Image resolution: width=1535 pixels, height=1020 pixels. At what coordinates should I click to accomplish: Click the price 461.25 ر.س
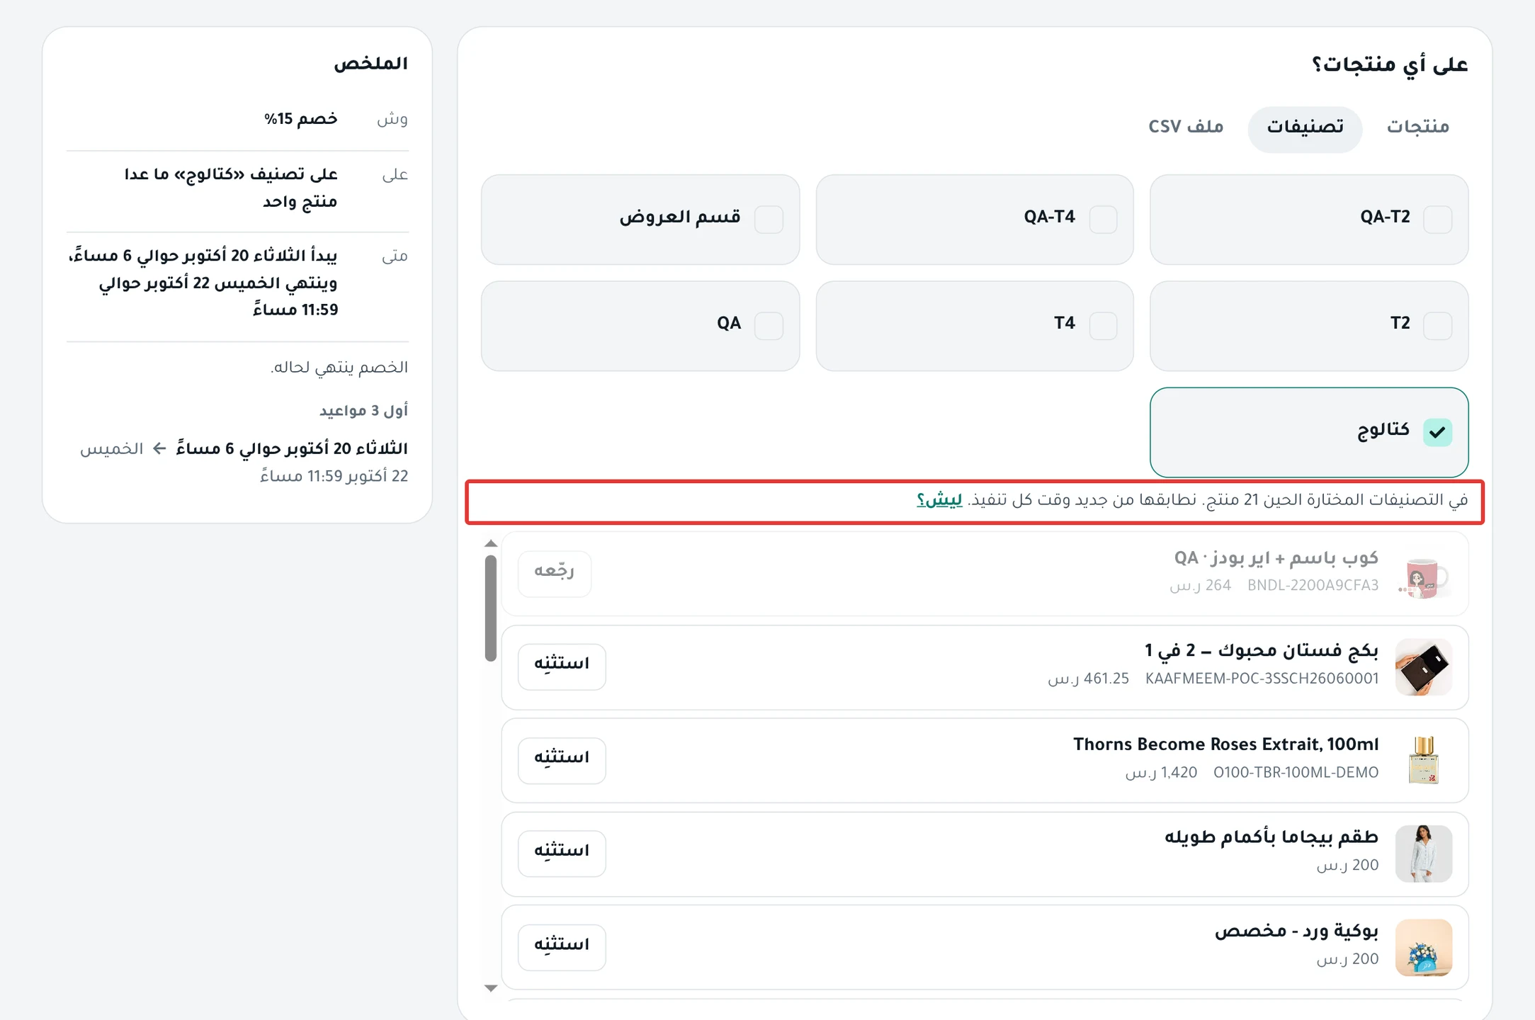(x=1088, y=679)
